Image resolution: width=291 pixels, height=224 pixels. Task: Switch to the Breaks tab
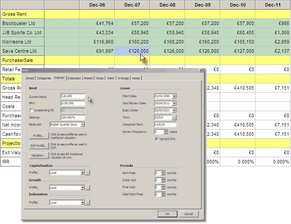[88, 78]
